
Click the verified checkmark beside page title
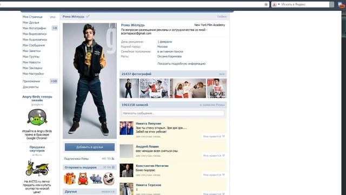point(88,16)
